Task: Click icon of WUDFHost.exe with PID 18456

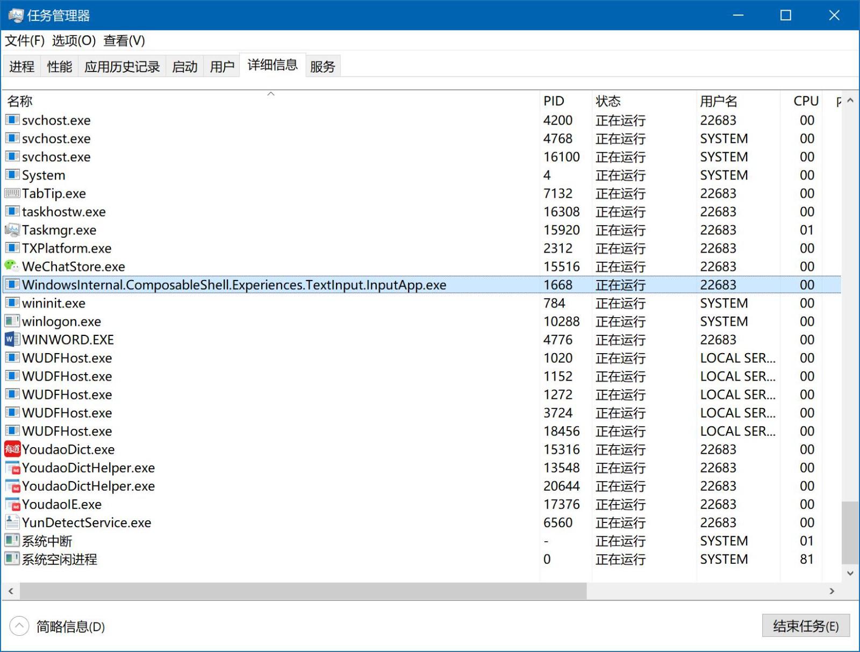Action: point(12,431)
